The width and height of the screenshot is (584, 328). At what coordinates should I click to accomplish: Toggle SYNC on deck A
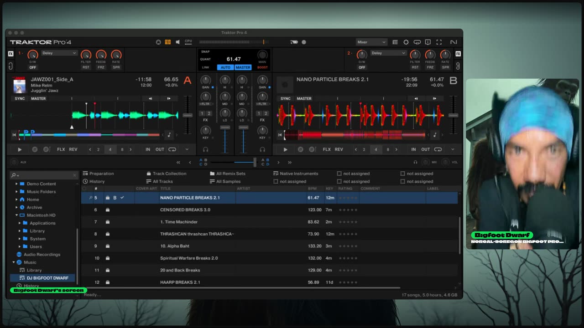20,98
